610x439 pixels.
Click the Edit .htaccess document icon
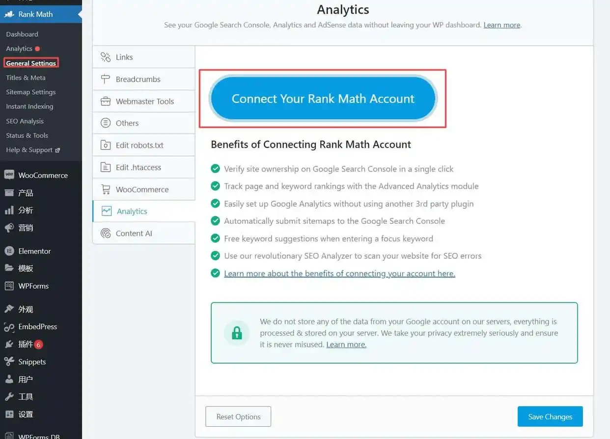click(x=106, y=167)
